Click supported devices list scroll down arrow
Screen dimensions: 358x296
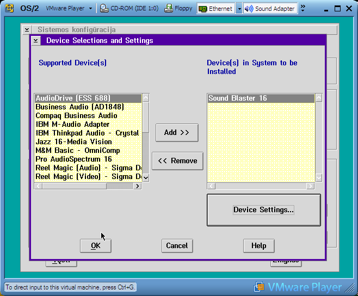click(146, 178)
